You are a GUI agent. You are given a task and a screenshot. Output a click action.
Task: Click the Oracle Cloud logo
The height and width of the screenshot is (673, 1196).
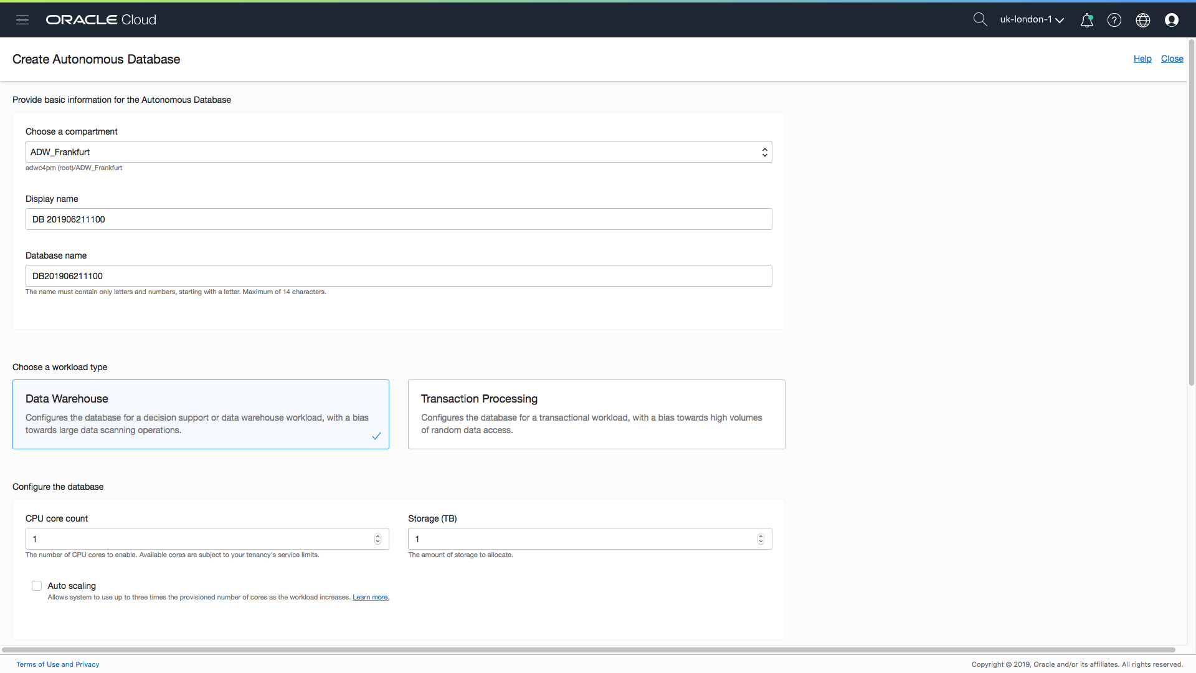point(101,20)
